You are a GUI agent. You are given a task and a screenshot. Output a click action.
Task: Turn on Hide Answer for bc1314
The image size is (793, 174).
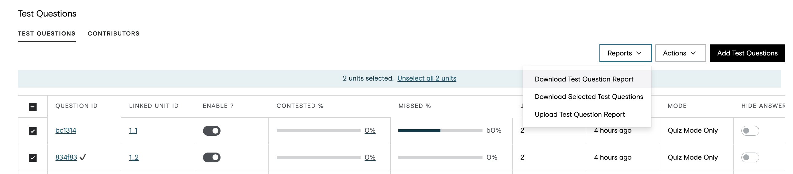[750, 131]
